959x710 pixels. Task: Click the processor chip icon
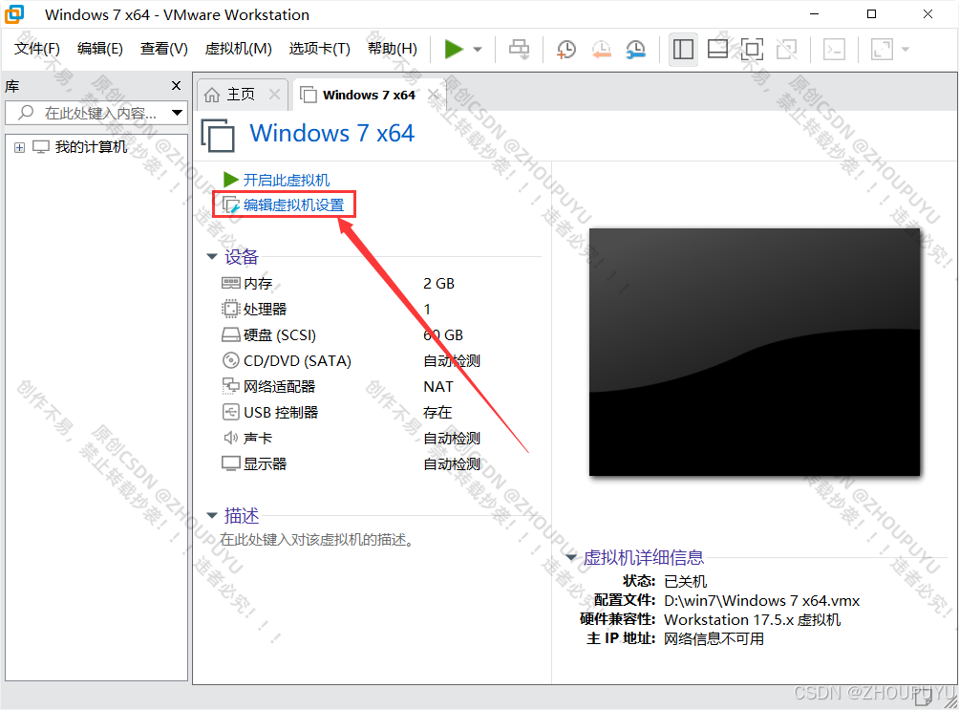pos(230,309)
